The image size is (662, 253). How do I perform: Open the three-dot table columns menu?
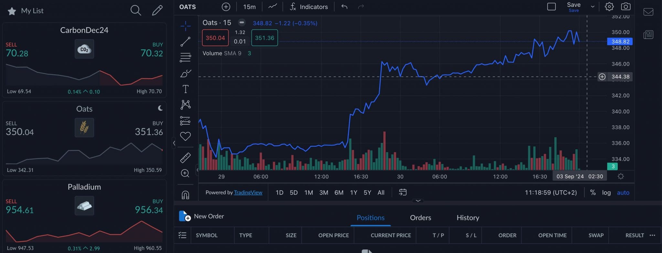click(x=652, y=235)
